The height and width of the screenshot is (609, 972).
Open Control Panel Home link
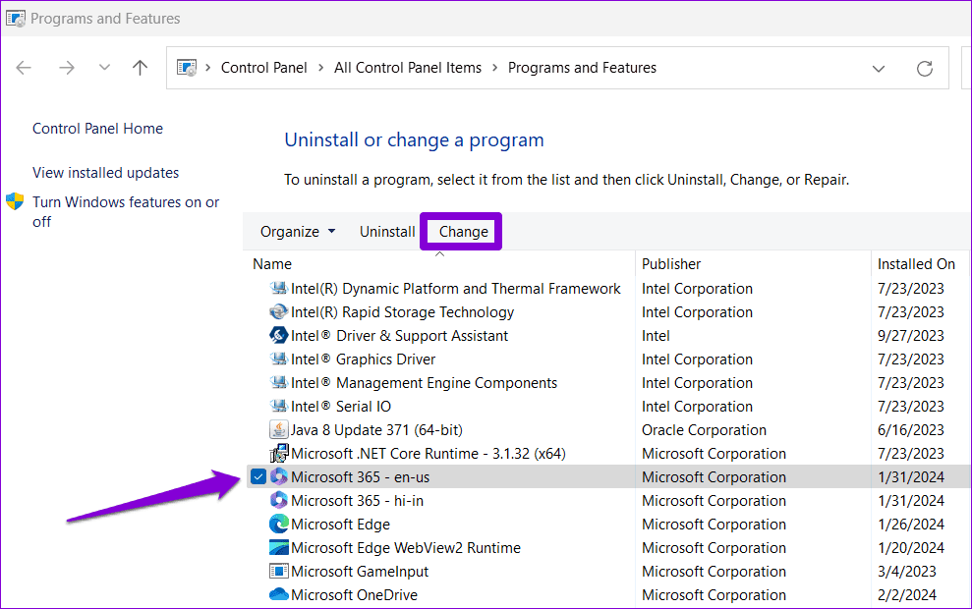98,129
